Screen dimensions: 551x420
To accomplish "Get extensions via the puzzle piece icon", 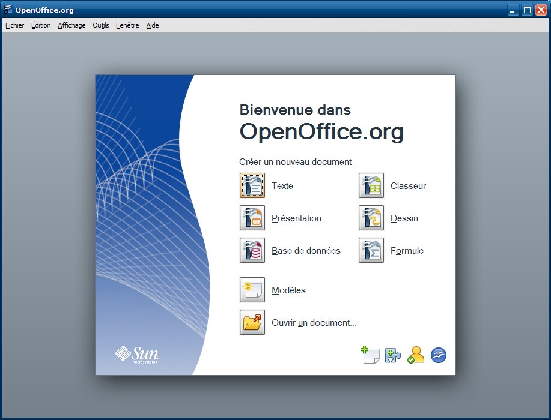I will click(393, 355).
